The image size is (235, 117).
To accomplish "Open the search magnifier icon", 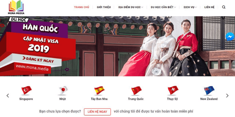I will (224, 7).
